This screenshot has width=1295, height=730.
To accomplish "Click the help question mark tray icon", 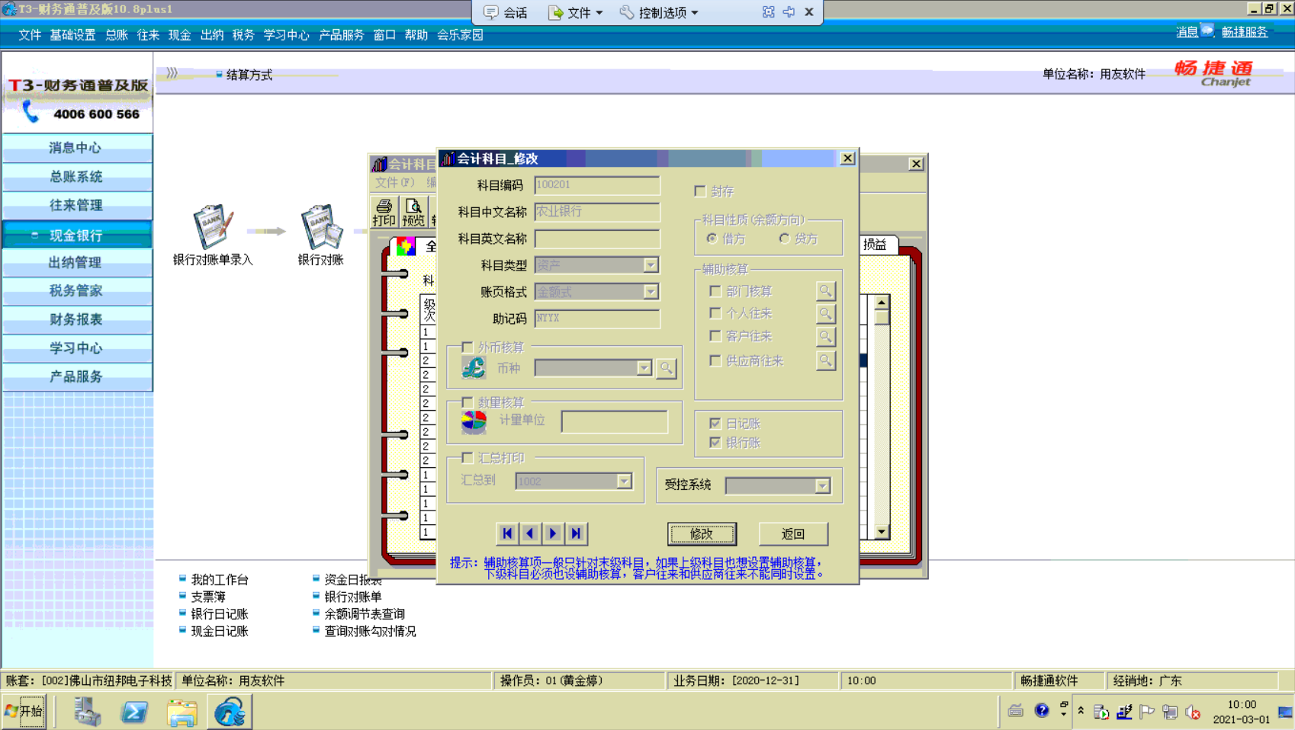I will (x=1042, y=711).
